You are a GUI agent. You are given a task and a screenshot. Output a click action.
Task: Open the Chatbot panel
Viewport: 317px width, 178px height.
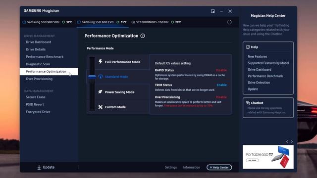[x=268, y=108]
